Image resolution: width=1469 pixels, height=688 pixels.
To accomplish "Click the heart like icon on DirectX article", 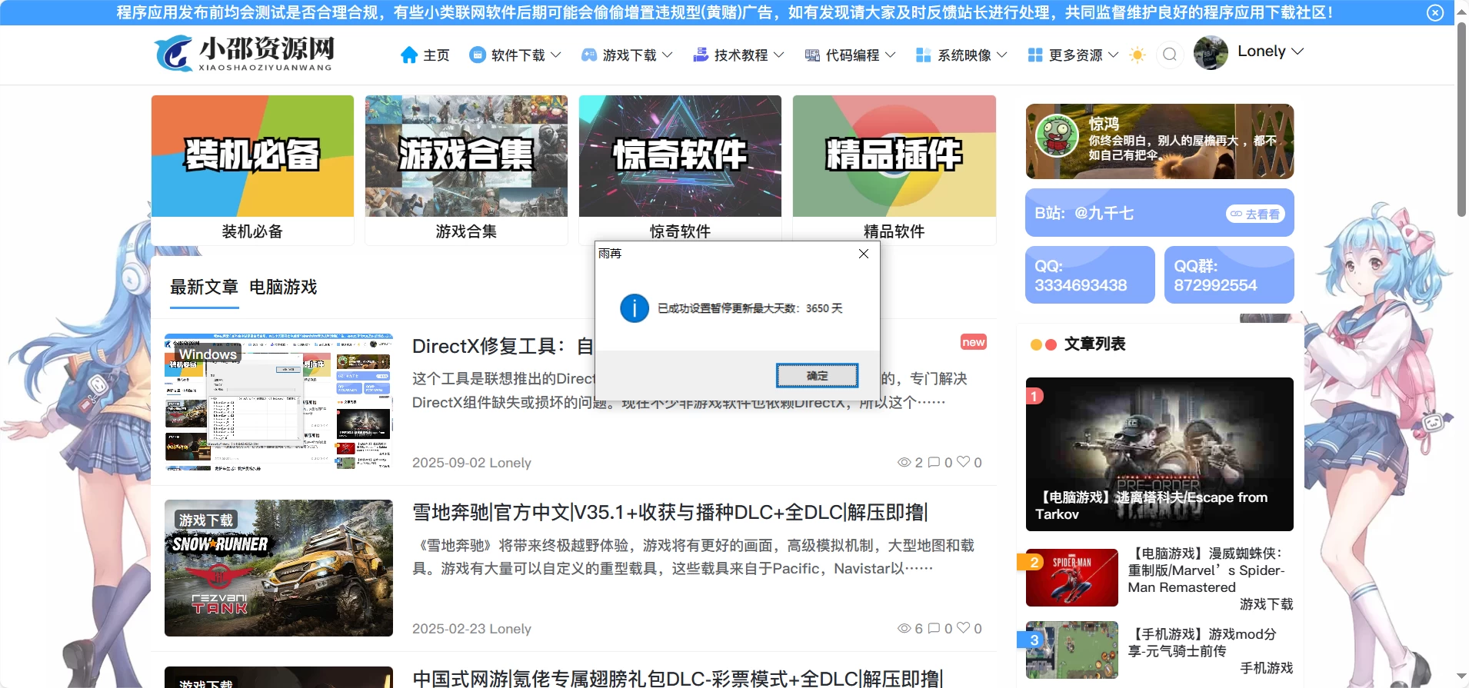I will coord(963,462).
